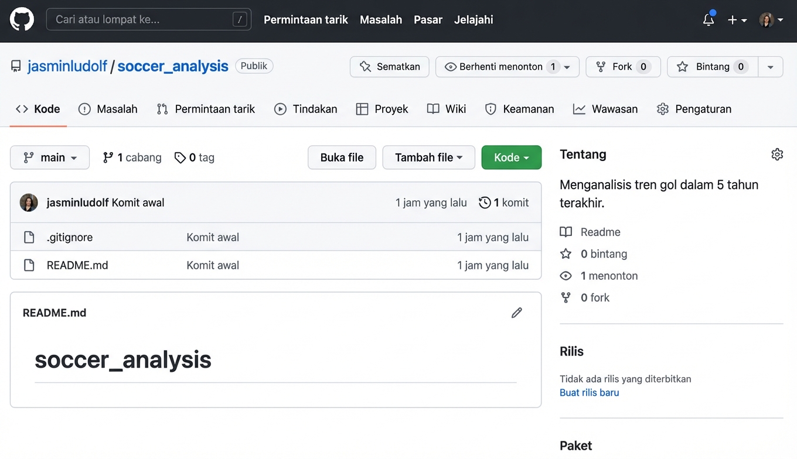This screenshot has width=797, height=459.
Task: Click the Buka file button
Action: coord(342,157)
